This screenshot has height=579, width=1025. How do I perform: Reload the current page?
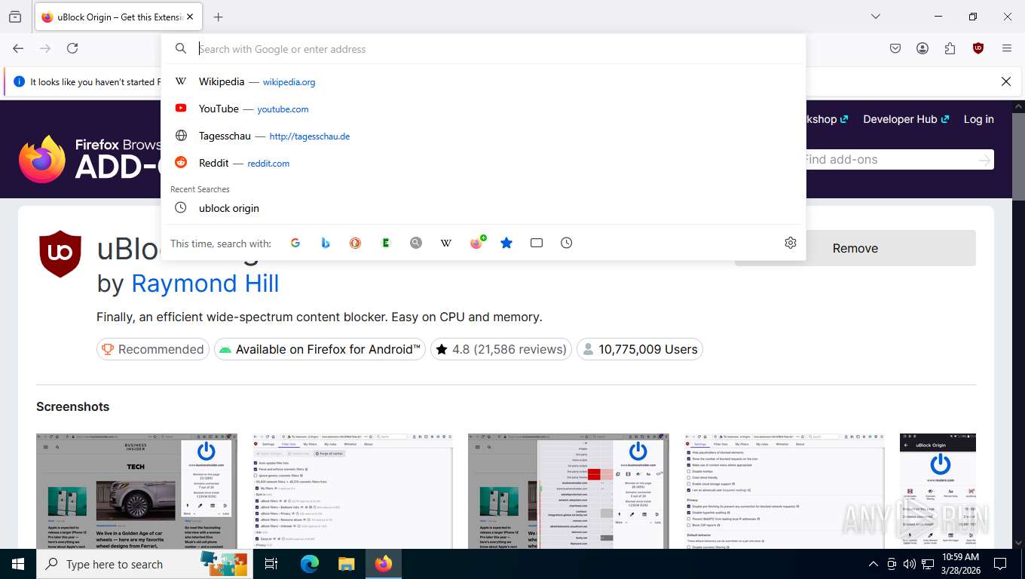(x=72, y=48)
